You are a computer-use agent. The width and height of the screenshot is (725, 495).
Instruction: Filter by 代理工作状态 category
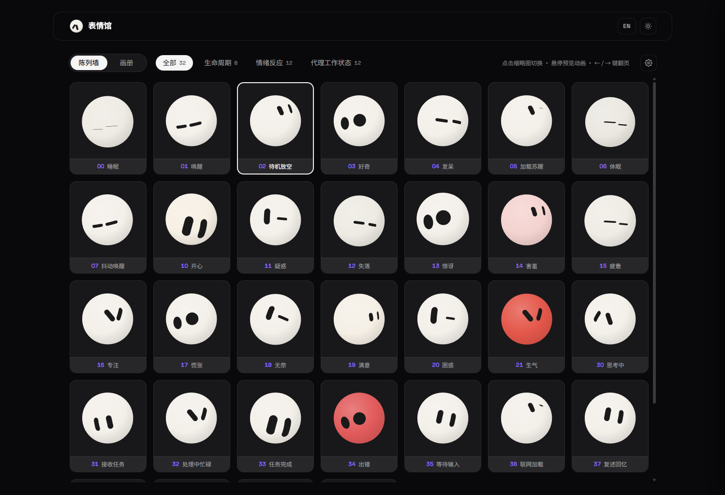(x=336, y=63)
